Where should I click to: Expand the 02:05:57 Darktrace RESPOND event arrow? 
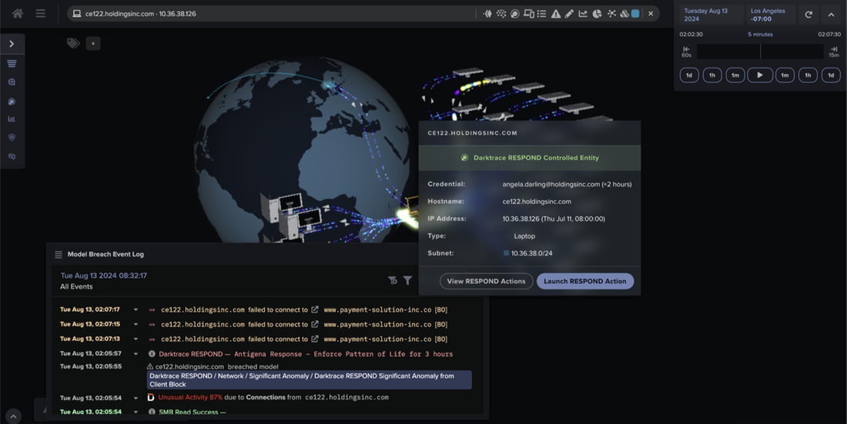point(136,354)
